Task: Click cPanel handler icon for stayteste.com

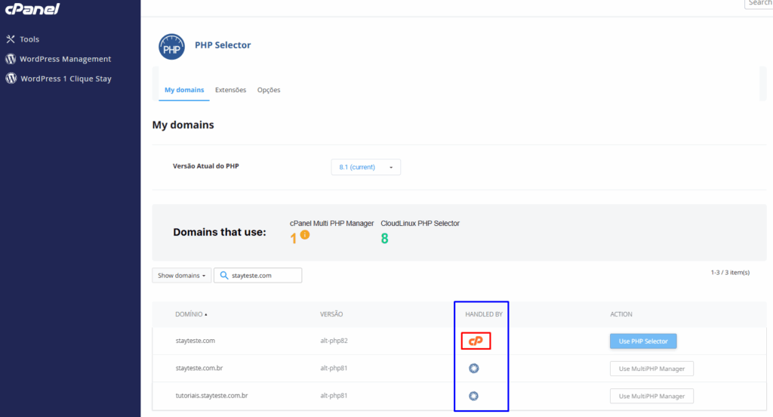Action: pos(476,341)
